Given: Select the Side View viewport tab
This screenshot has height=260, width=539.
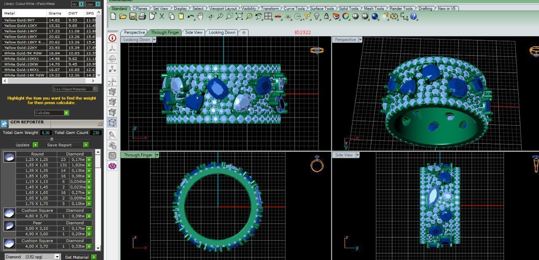Looking at the screenshot, I should (x=194, y=32).
